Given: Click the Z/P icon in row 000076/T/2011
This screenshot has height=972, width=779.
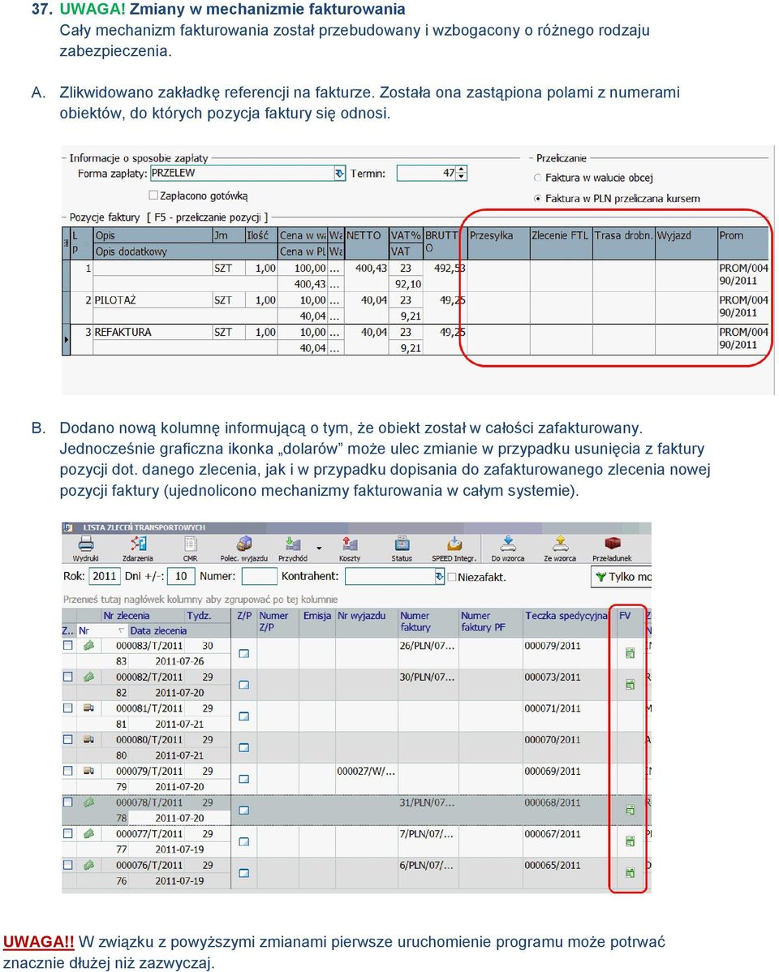Looking at the screenshot, I should pos(244,873).
